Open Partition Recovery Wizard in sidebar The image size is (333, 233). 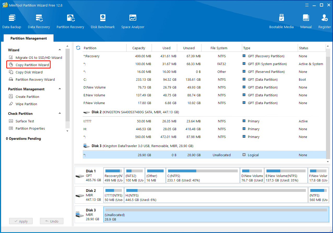[x=32, y=79]
